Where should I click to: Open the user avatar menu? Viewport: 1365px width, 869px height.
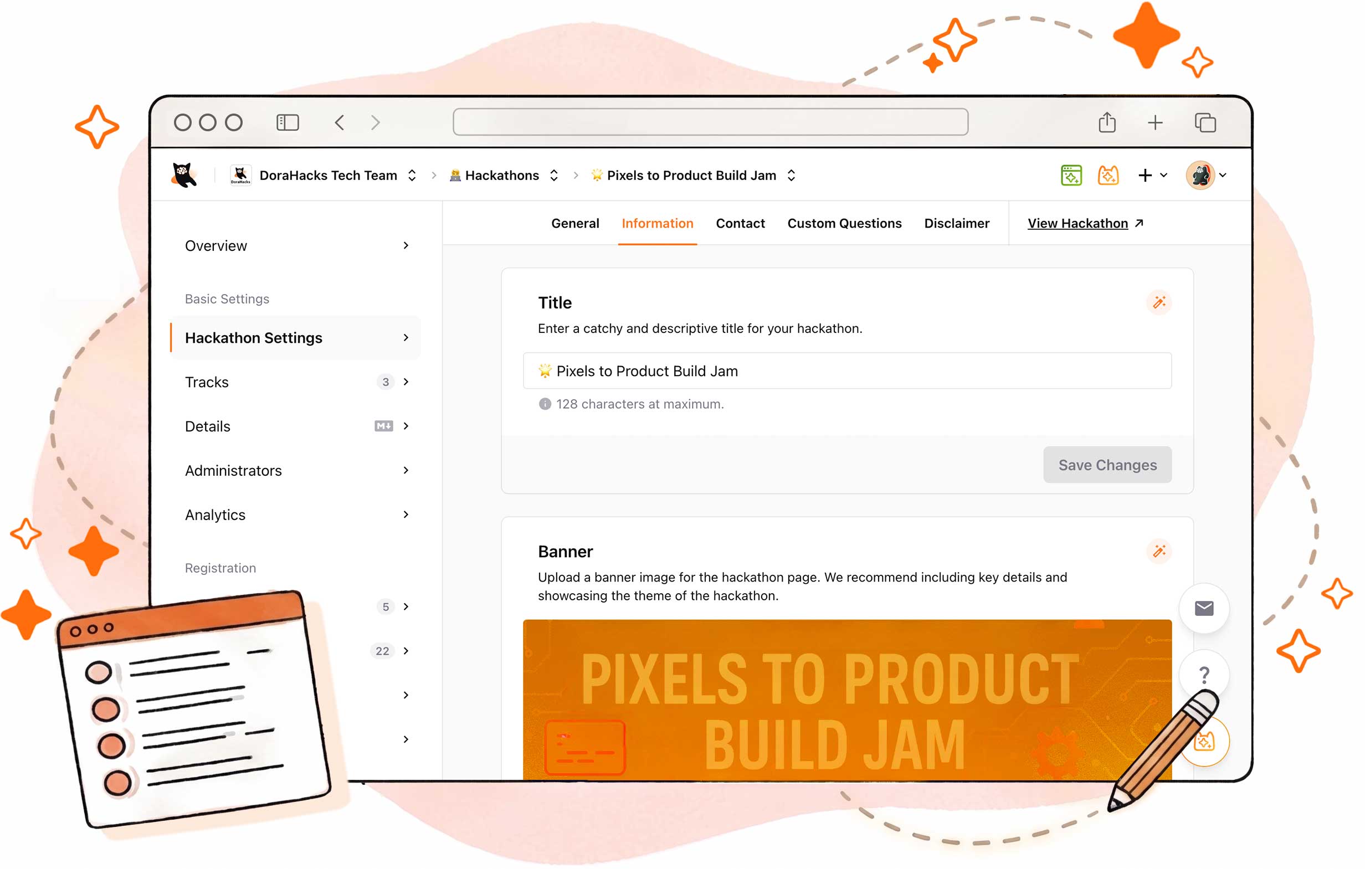click(1201, 176)
